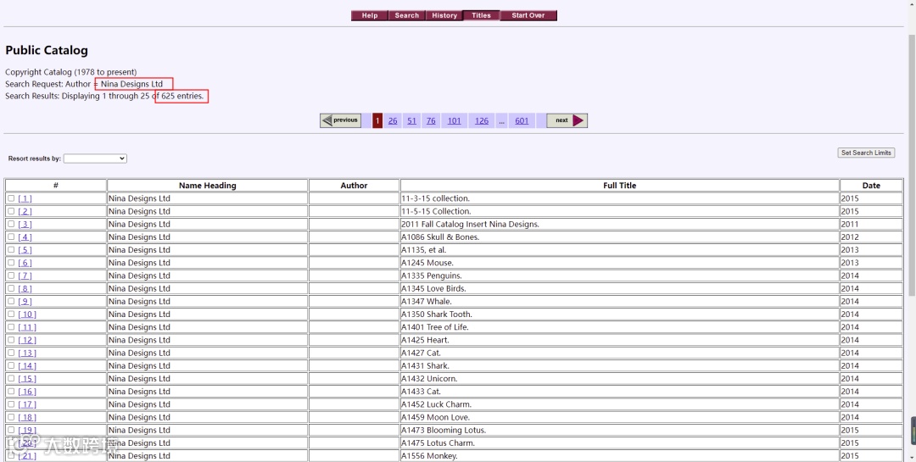Click title 'A1431 Shark.'
Viewport: 916px width, 462px height.
click(425, 365)
